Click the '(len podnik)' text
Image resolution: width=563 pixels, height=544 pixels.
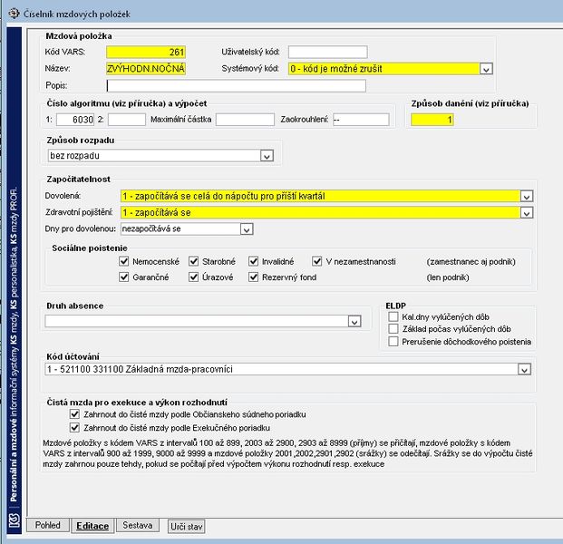pos(448,277)
